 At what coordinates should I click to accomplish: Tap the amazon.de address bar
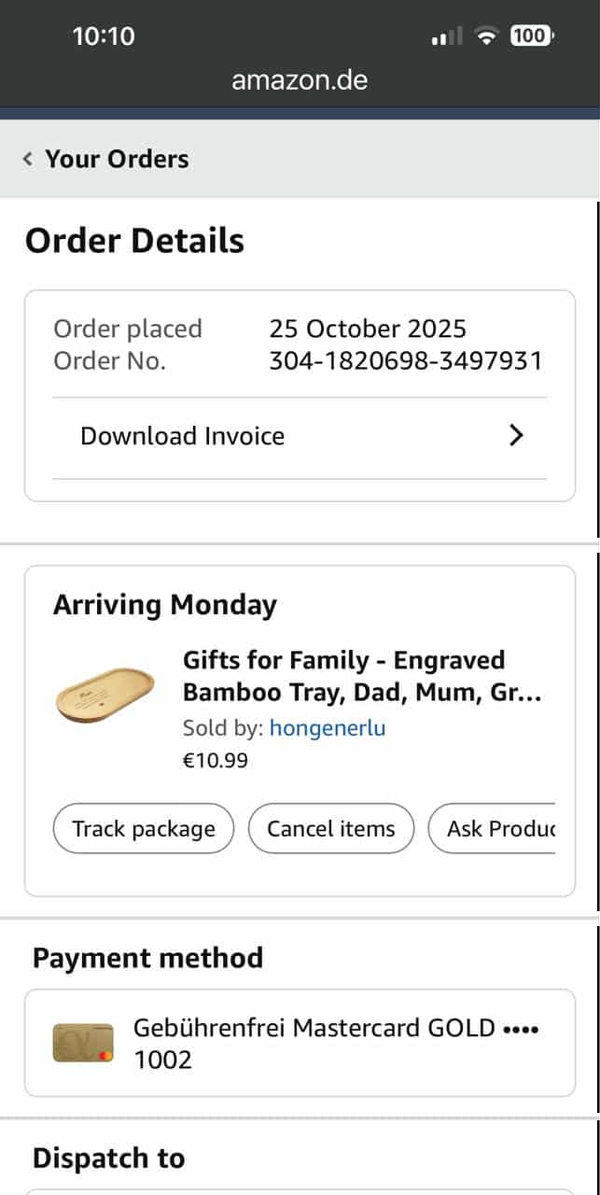point(300,80)
